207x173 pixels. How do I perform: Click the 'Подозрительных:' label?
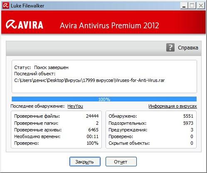click(128, 123)
